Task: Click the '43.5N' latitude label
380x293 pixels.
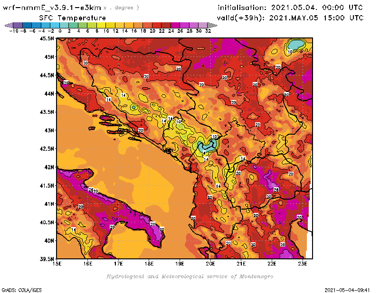Action: coord(47,112)
